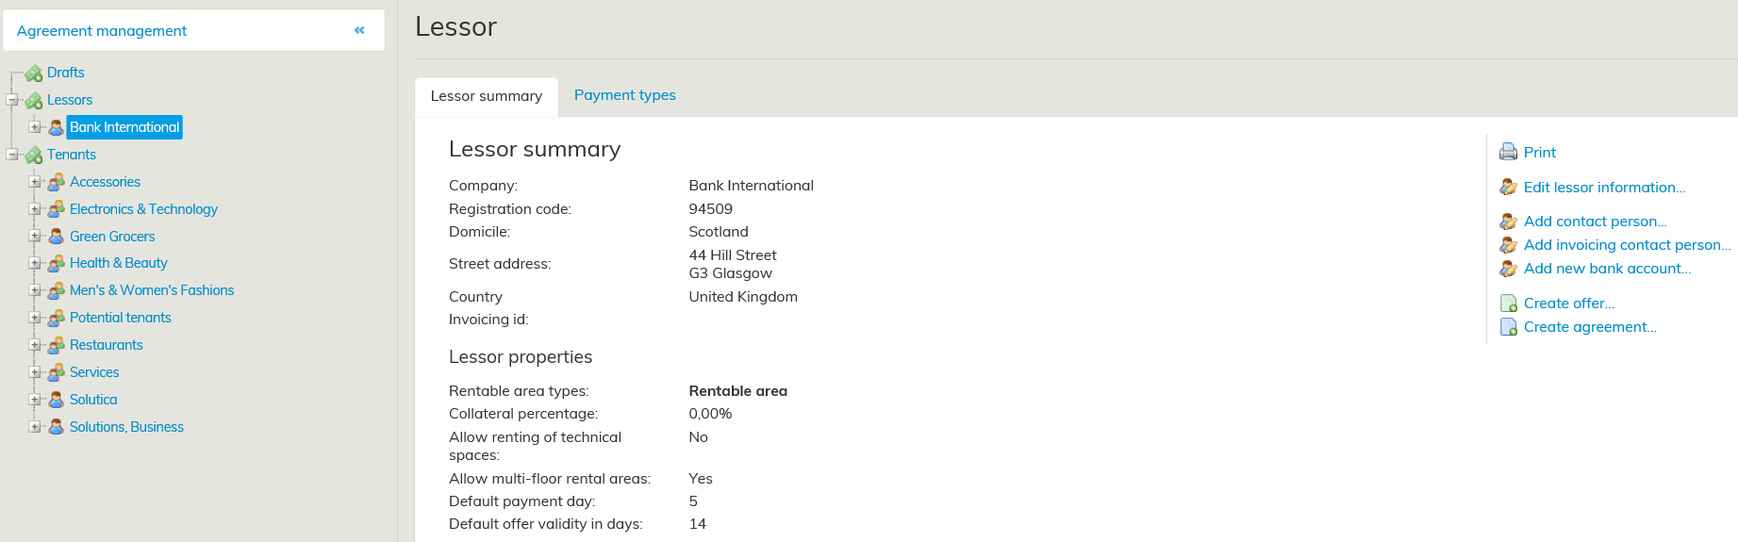The image size is (1738, 542).
Task: Switch to the Payment types tab
Action: 624,95
